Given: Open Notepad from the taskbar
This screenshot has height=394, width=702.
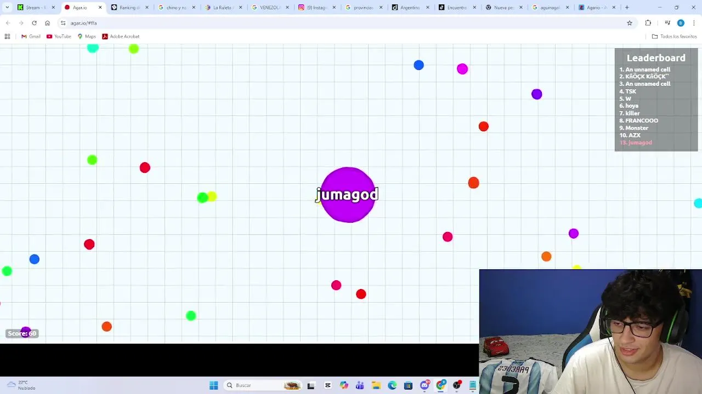Looking at the screenshot, I should point(473,385).
